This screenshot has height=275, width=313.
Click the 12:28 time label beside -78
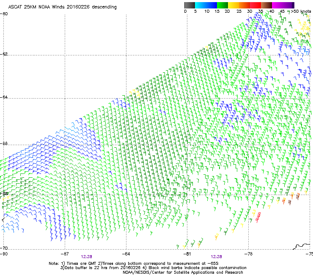pyautogui.click(x=216, y=257)
